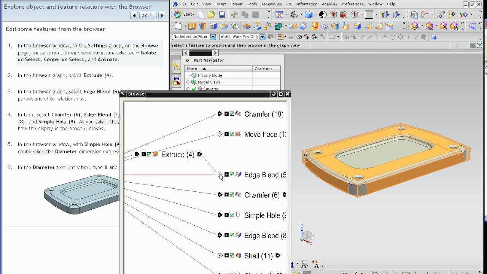The width and height of the screenshot is (487, 274).
Task: Click the Layer Settings stacked-sheets icon
Action: [x=414, y=15]
